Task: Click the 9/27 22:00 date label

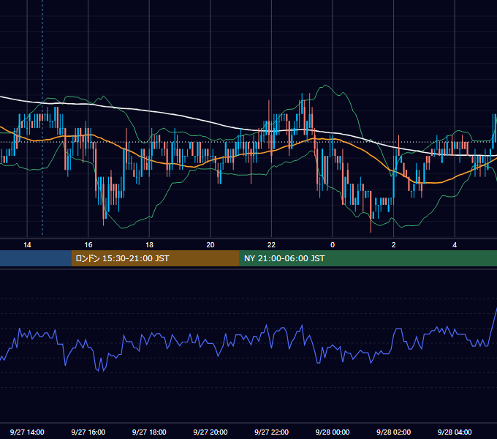Action: (x=272, y=432)
